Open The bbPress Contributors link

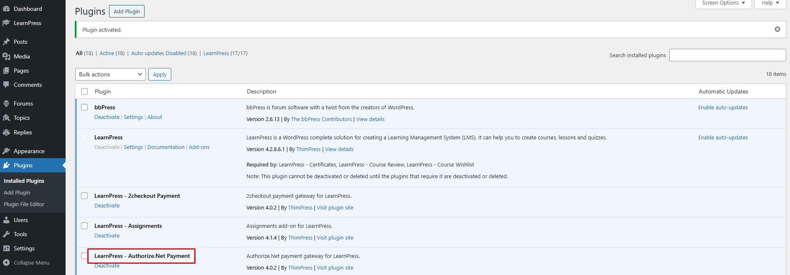point(321,119)
